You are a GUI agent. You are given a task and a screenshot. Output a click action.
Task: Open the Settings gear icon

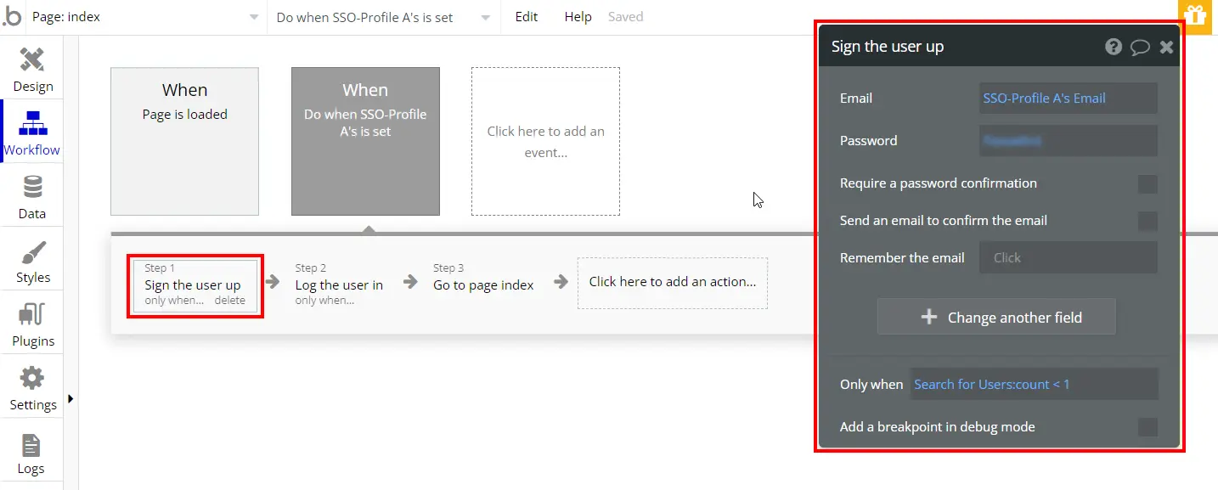click(x=32, y=379)
